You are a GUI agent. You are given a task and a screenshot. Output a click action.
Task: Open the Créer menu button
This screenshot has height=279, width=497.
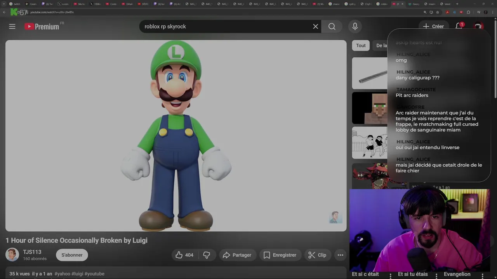[433, 26]
